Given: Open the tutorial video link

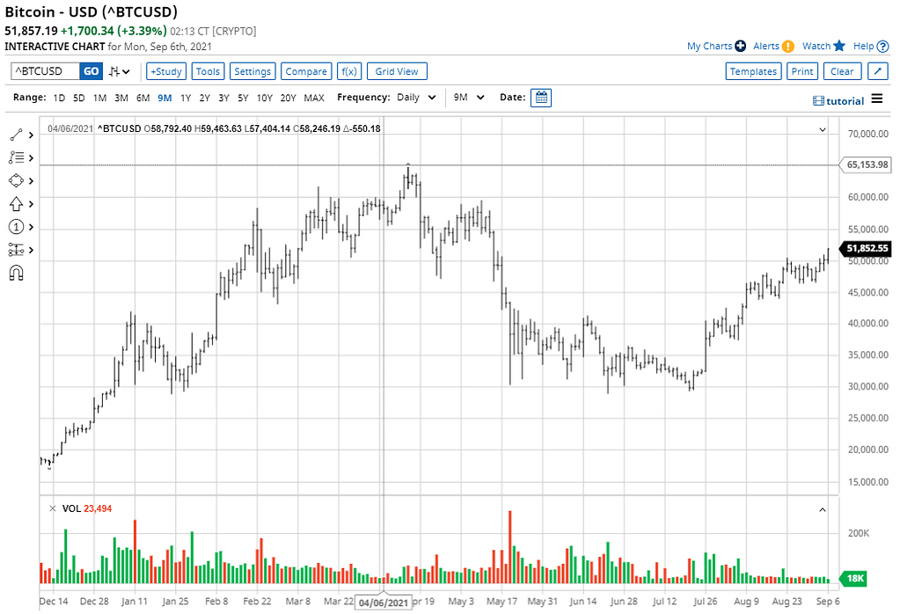Looking at the screenshot, I should click(838, 101).
